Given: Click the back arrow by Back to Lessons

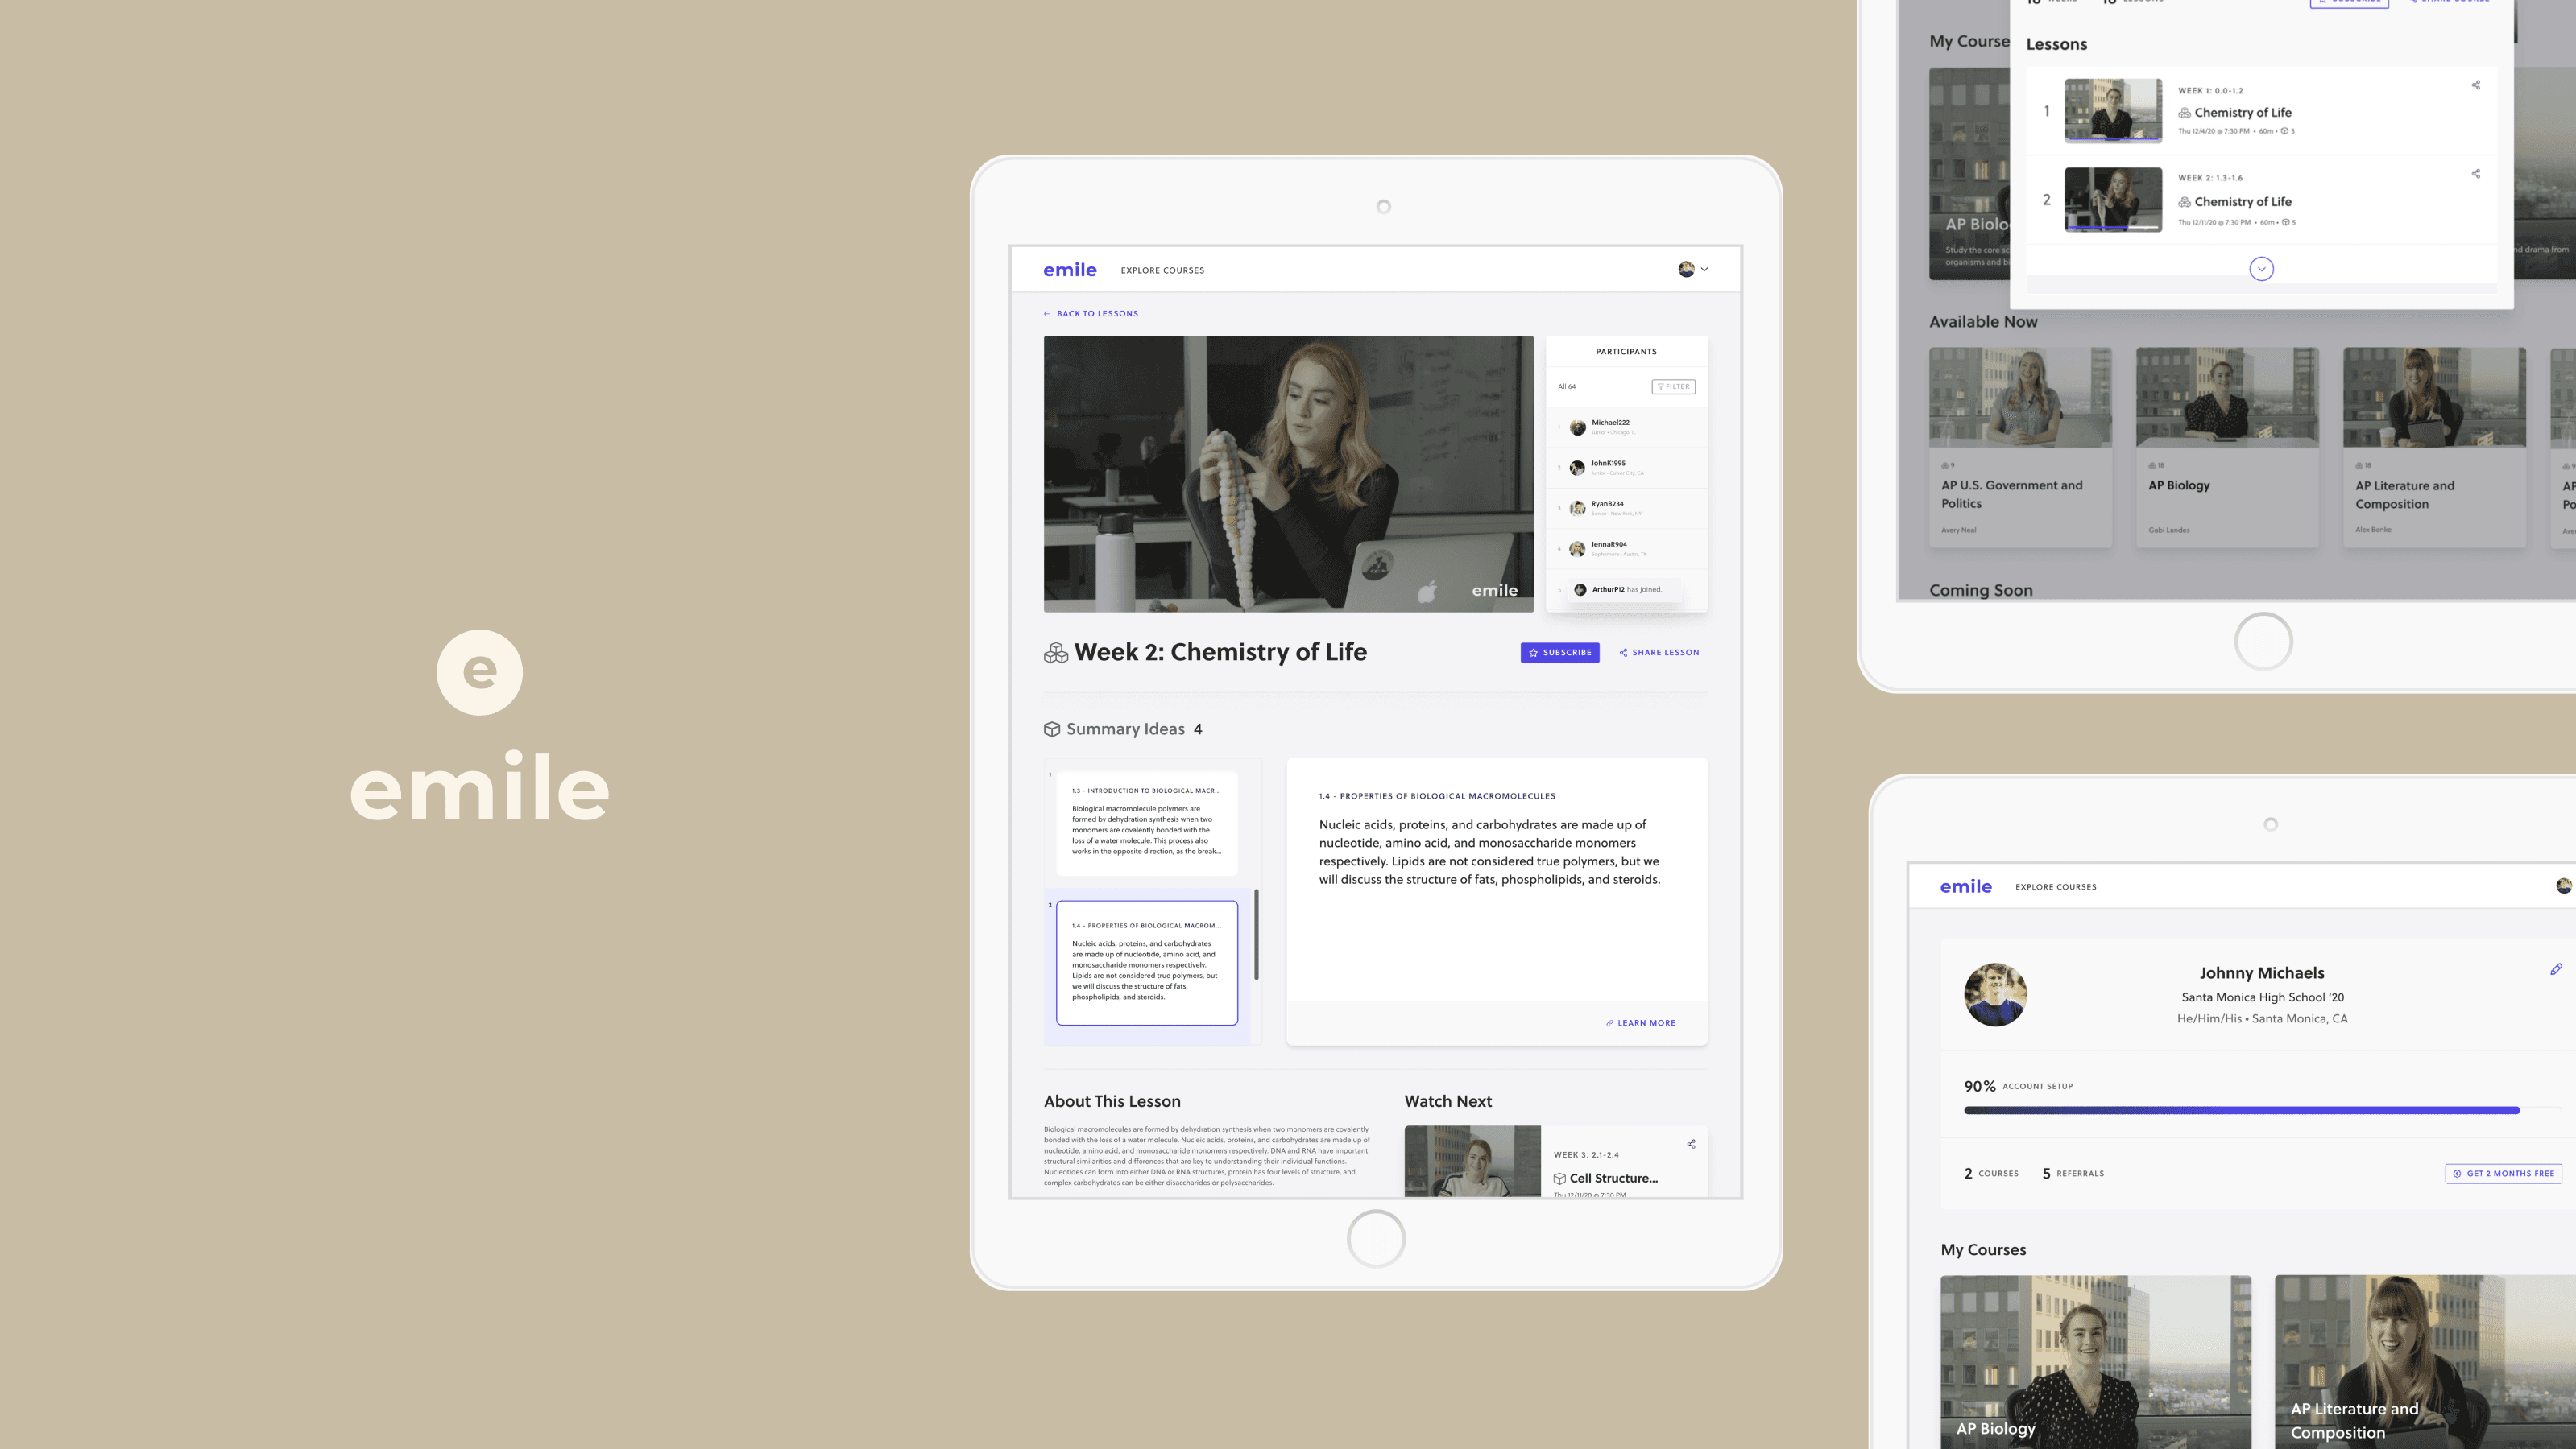Looking at the screenshot, I should pyautogui.click(x=1047, y=314).
